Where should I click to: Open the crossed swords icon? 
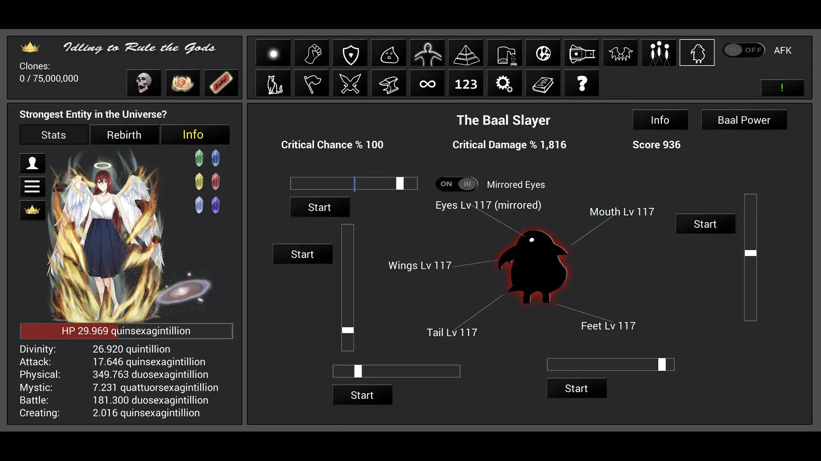(x=350, y=84)
